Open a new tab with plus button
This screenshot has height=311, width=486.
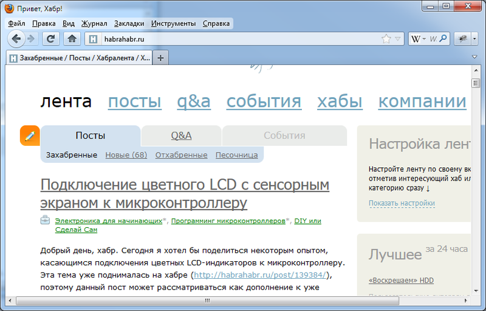[x=160, y=58]
